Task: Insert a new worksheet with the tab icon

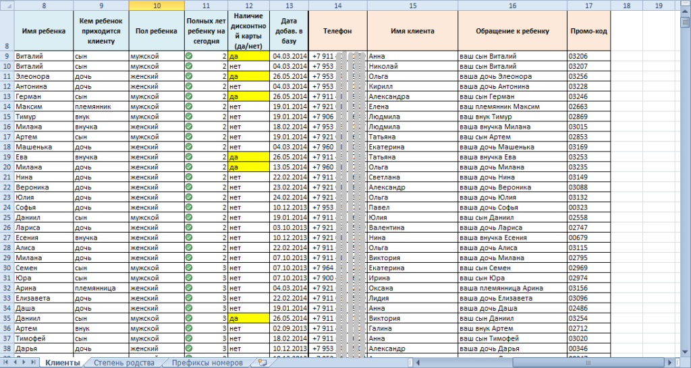Action: 263,363
